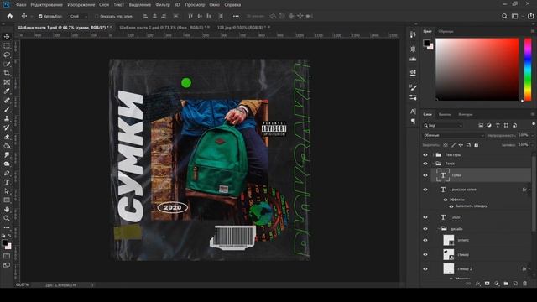The image size is (537, 302).
Task: Open the search magnifier at top right
Action: 504,16
